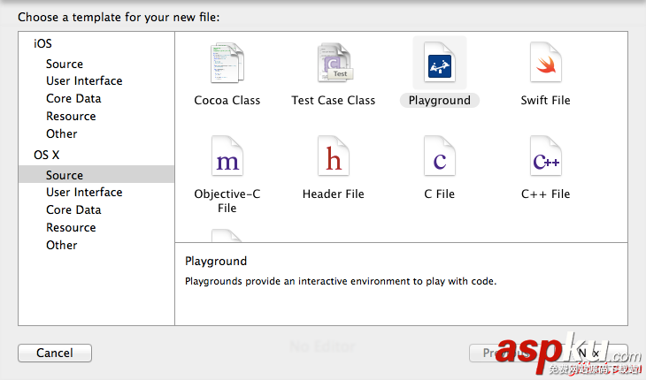Click the Test Case Class label

[x=334, y=101]
